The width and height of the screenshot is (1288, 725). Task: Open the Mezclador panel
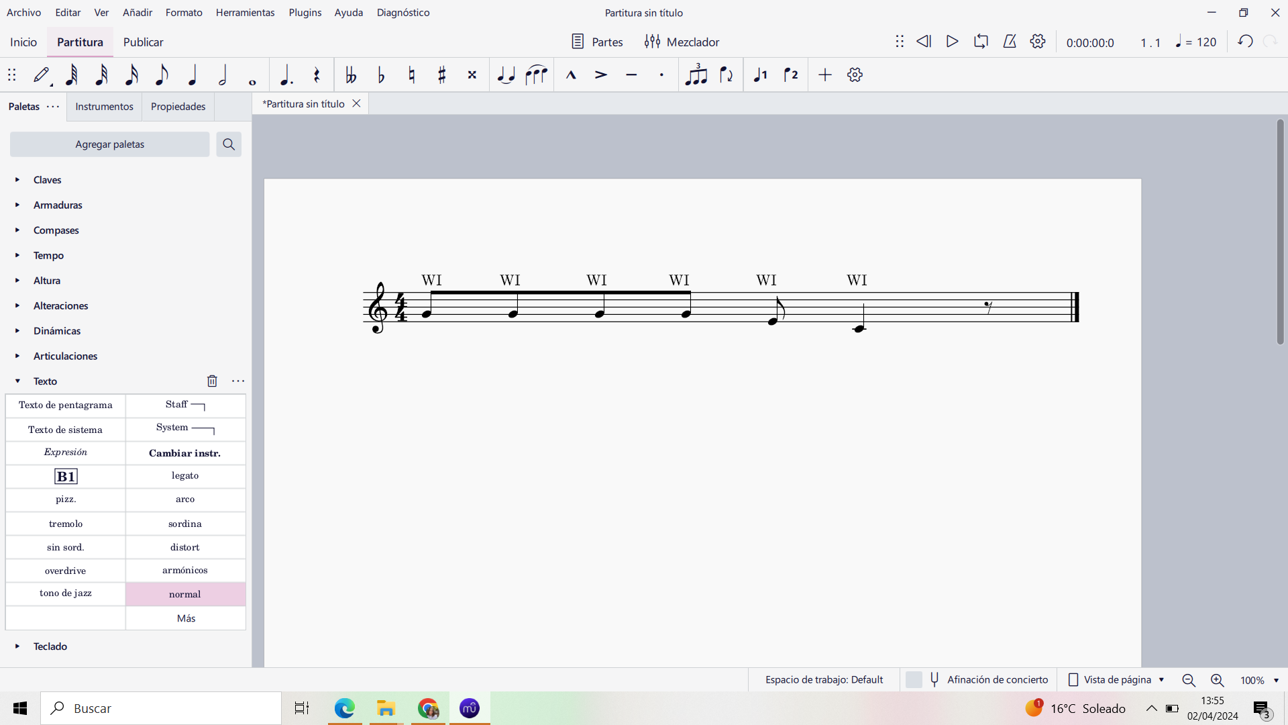(682, 41)
